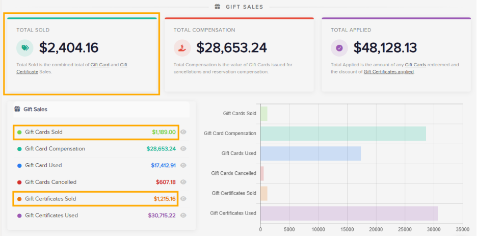Click the Gift Cards Sold row label in list

44,132
